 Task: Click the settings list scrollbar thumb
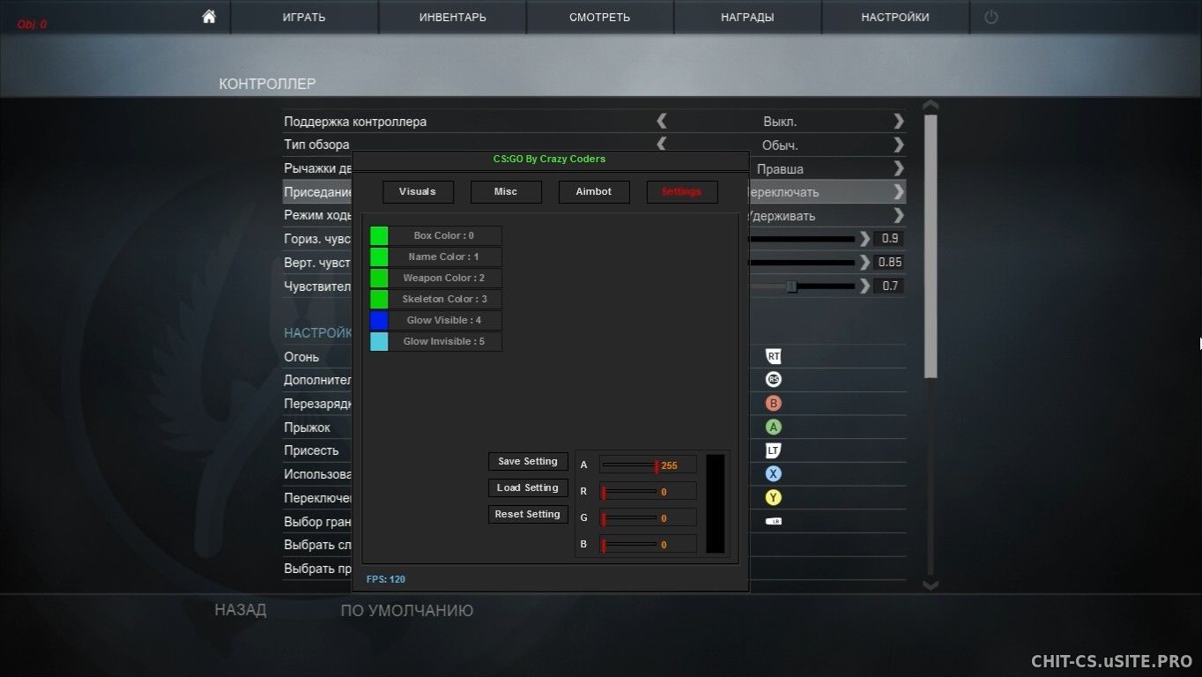coord(931,247)
